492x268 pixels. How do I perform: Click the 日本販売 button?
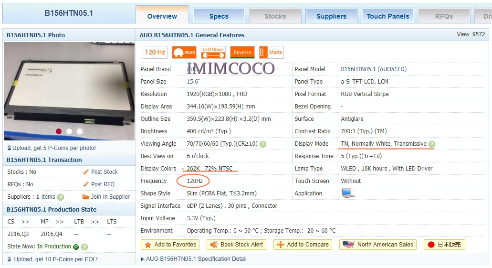pyautogui.click(x=444, y=245)
